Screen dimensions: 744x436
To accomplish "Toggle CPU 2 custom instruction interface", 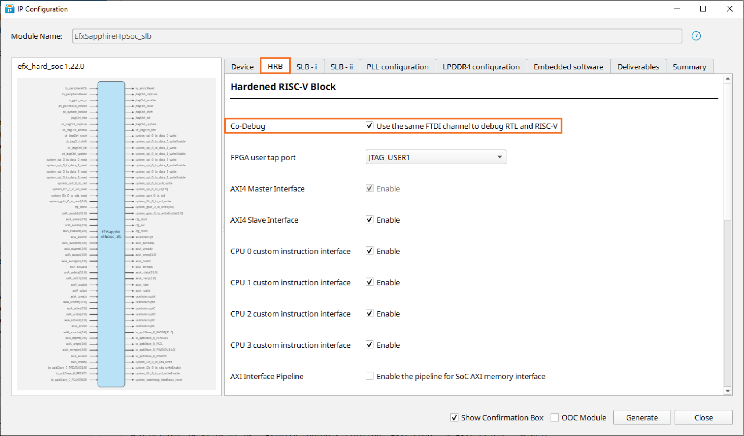I will [369, 314].
